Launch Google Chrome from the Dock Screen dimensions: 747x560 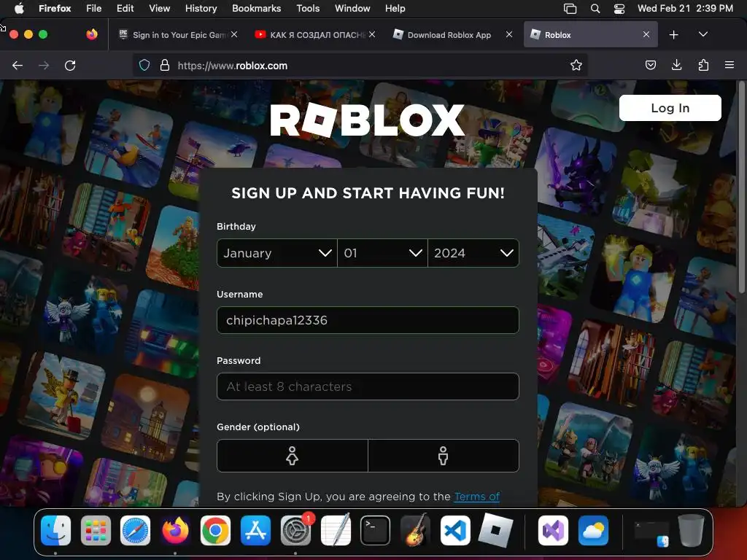(x=215, y=531)
